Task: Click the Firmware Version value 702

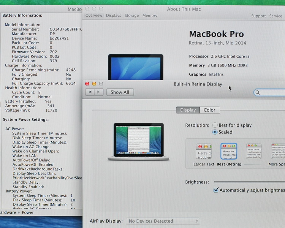Action: tap(53, 52)
